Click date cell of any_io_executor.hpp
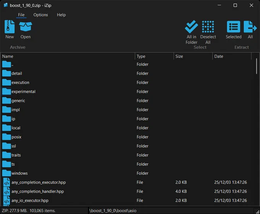Image resolution: width=260 pixels, height=214 pixels. tap(231, 200)
